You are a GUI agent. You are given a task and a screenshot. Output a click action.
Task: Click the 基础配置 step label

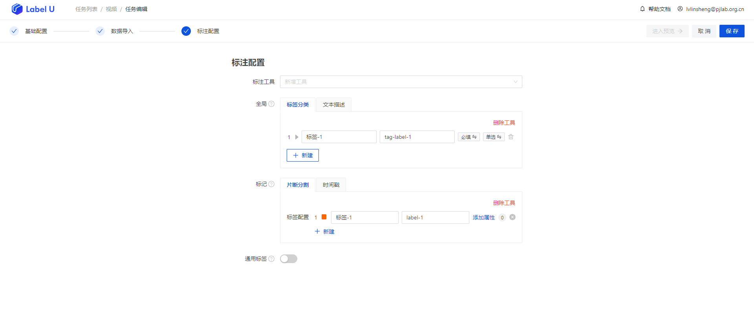tap(36, 31)
